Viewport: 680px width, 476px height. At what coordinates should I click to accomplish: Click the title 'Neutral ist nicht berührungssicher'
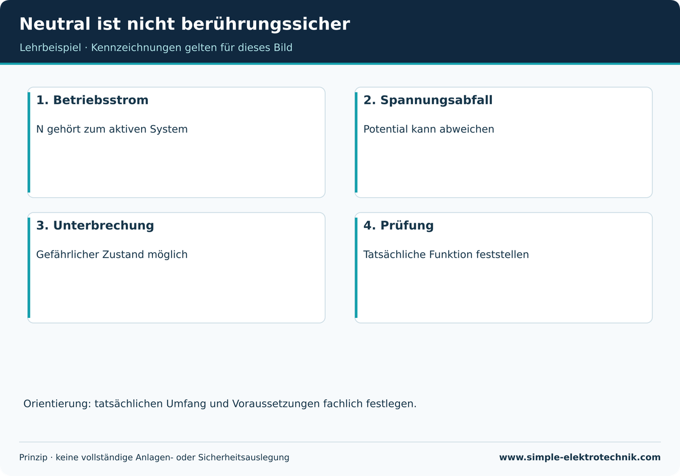coord(185,24)
